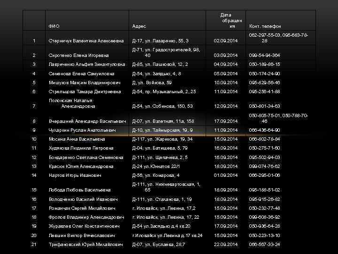This screenshot has height=254, width=338.
Task: Select address Д-54 ул.Засядько д.4 кв.20
Action: point(161,226)
